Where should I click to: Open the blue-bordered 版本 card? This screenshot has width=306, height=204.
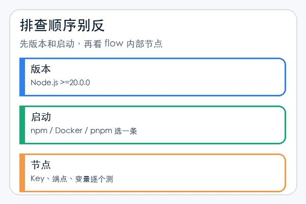(152, 77)
